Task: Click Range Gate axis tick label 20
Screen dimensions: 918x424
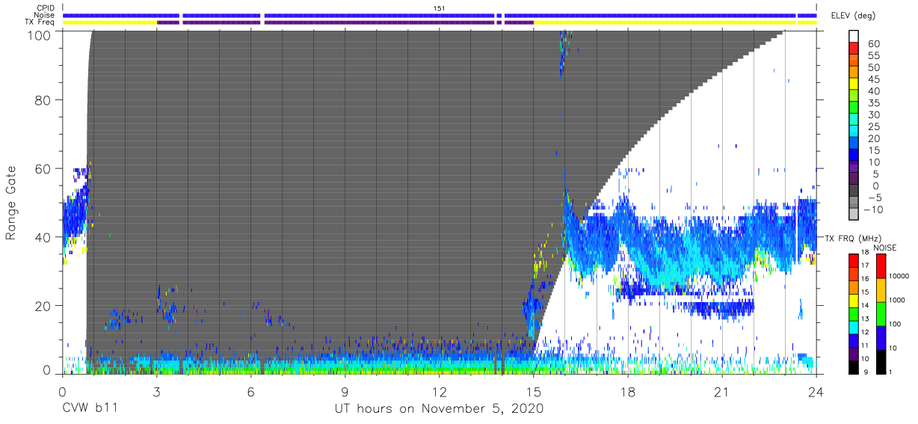Action: tap(43, 306)
